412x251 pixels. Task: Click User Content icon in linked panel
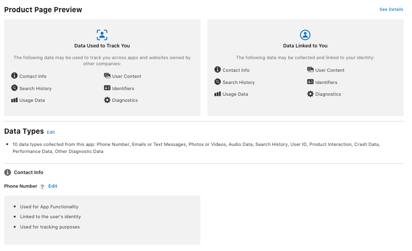pos(310,69)
